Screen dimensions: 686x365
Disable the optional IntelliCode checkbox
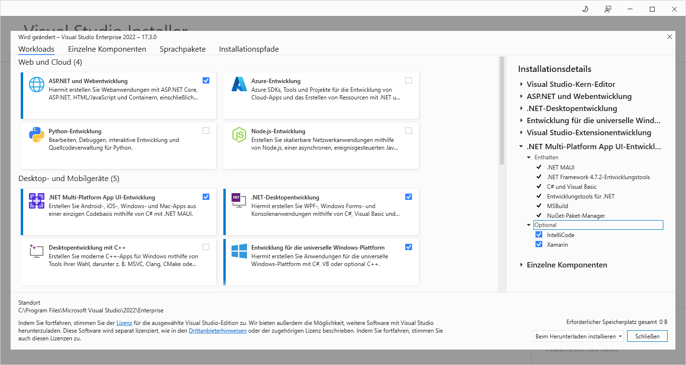point(539,235)
